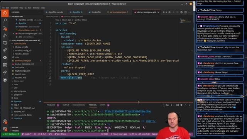The image size is (247, 139).
Task: Click Live Share in status bar
Action: 60,134
